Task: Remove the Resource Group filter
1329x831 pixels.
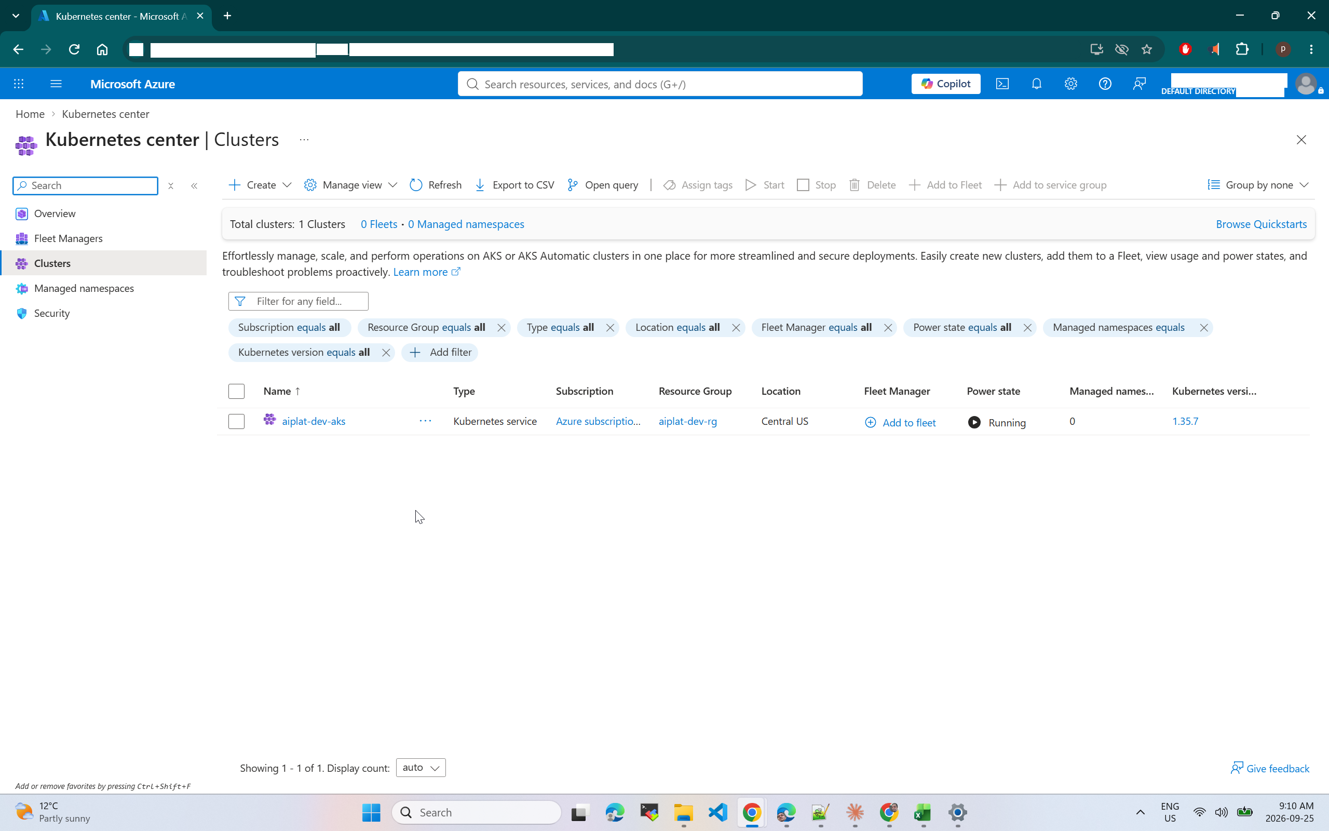Action: tap(501, 328)
